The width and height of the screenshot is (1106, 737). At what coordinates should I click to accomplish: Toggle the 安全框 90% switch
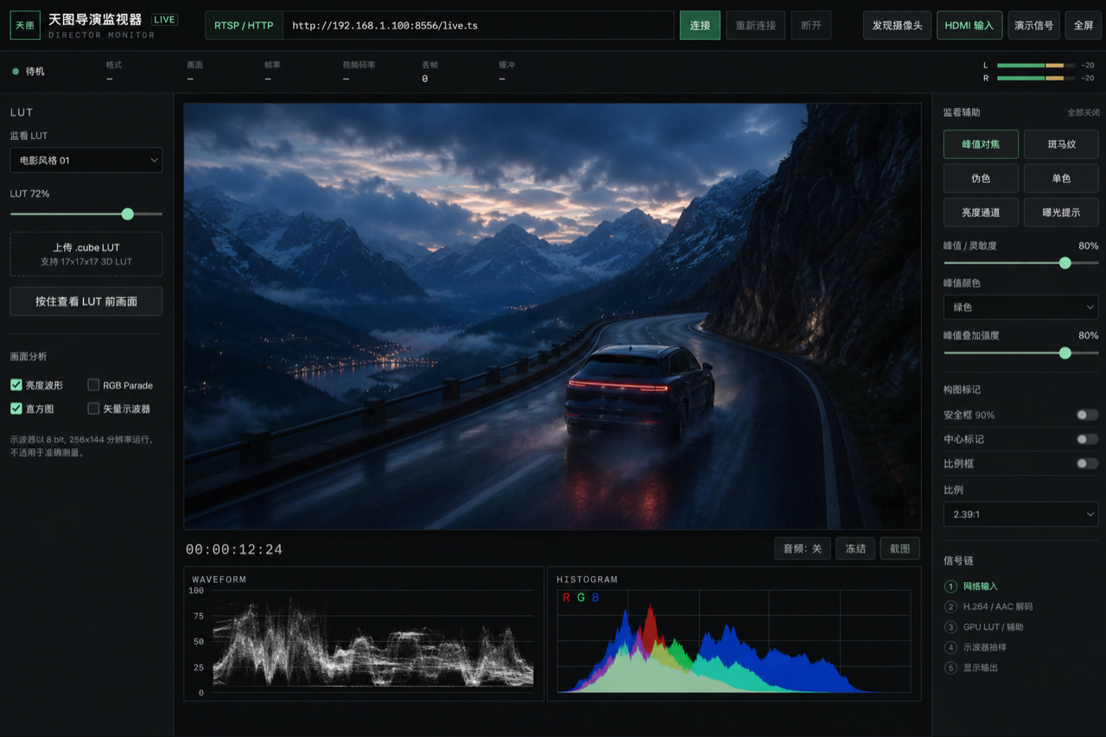[1087, 415]
